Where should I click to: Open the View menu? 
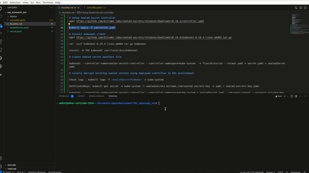[x=26, y=2]
